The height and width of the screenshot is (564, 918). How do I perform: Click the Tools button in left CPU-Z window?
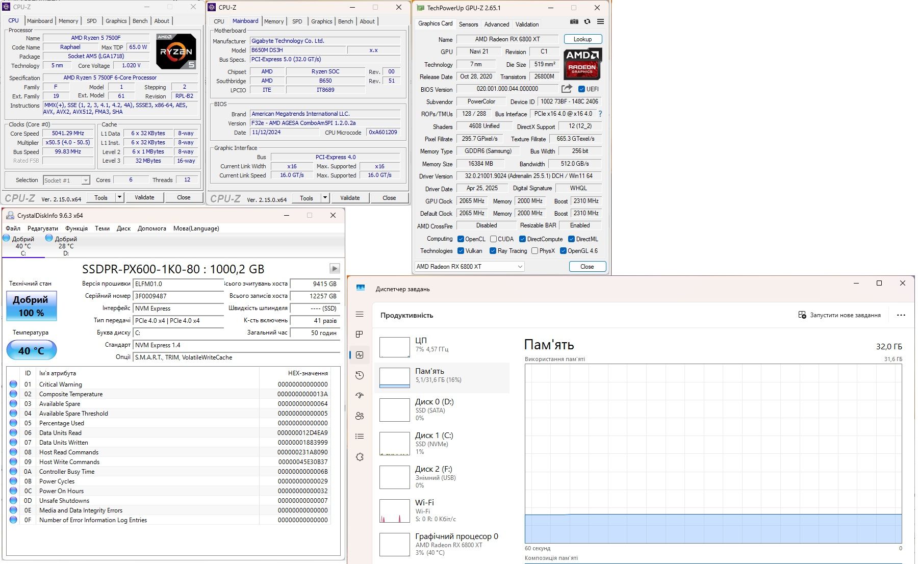click(x=101, y=197)
